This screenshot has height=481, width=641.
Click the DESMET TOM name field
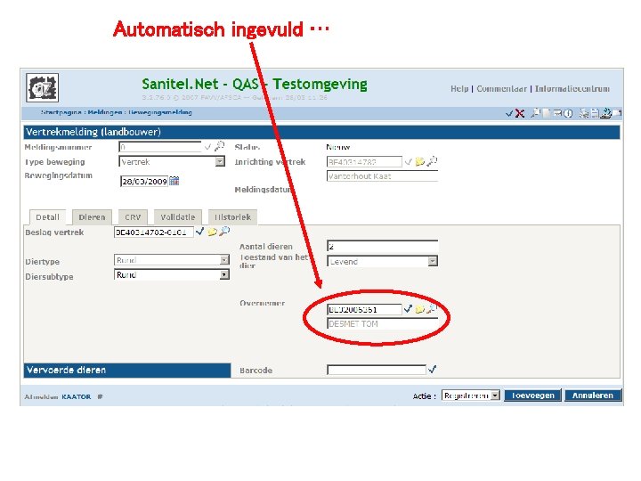(x=382, y=324)
